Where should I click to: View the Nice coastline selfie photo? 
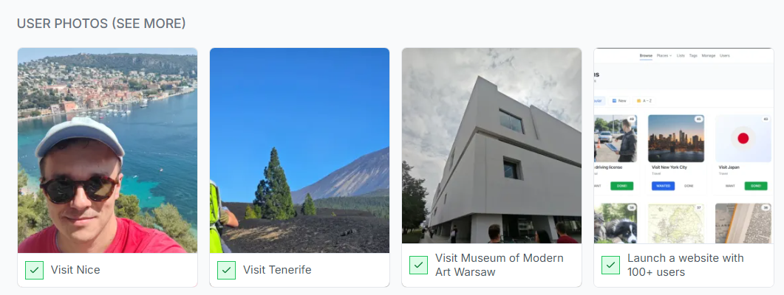107,150
